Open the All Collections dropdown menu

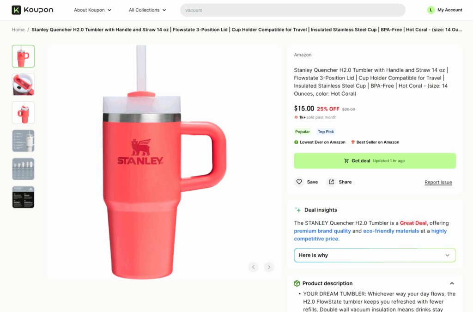pyautogui.click(x=147, y=10)
